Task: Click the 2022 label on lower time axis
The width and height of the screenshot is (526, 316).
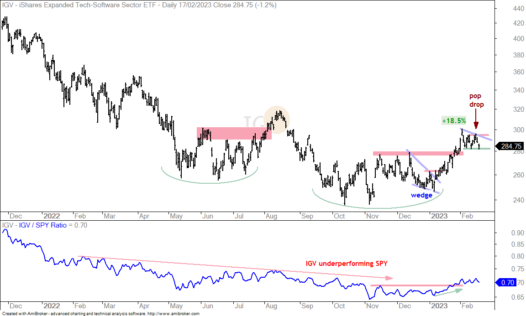Action: [51, 306]
